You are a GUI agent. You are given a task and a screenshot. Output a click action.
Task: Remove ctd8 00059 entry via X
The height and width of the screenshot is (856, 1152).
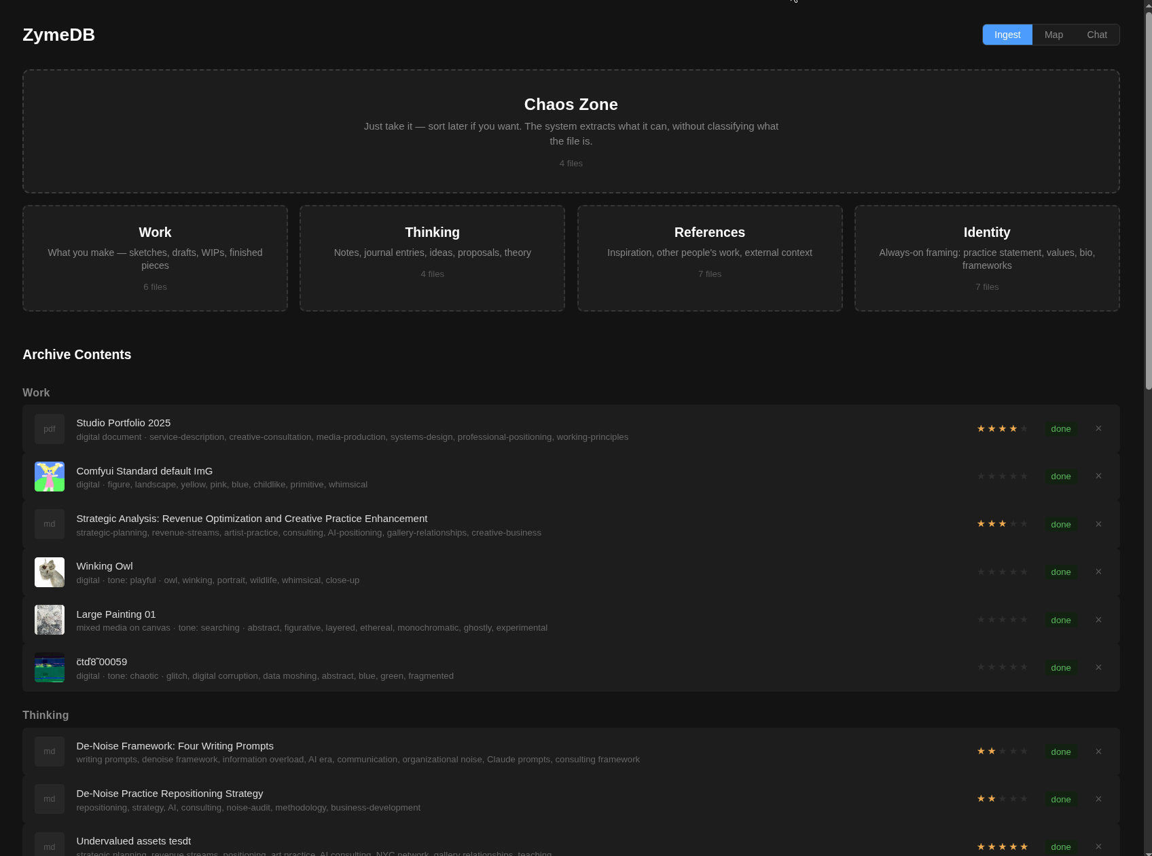[1098, 667]
